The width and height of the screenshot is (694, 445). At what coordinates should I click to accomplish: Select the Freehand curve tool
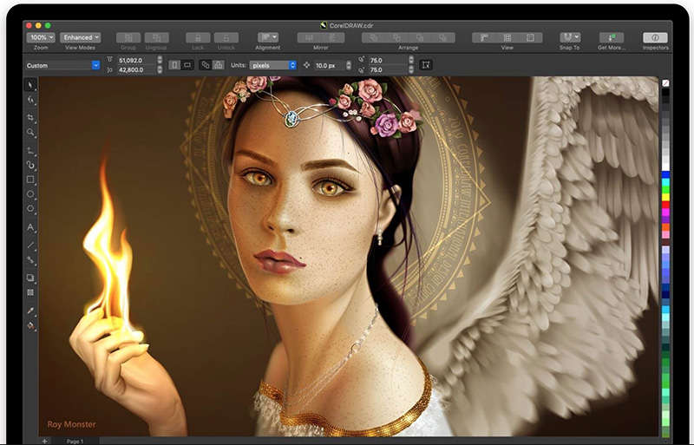30,151
